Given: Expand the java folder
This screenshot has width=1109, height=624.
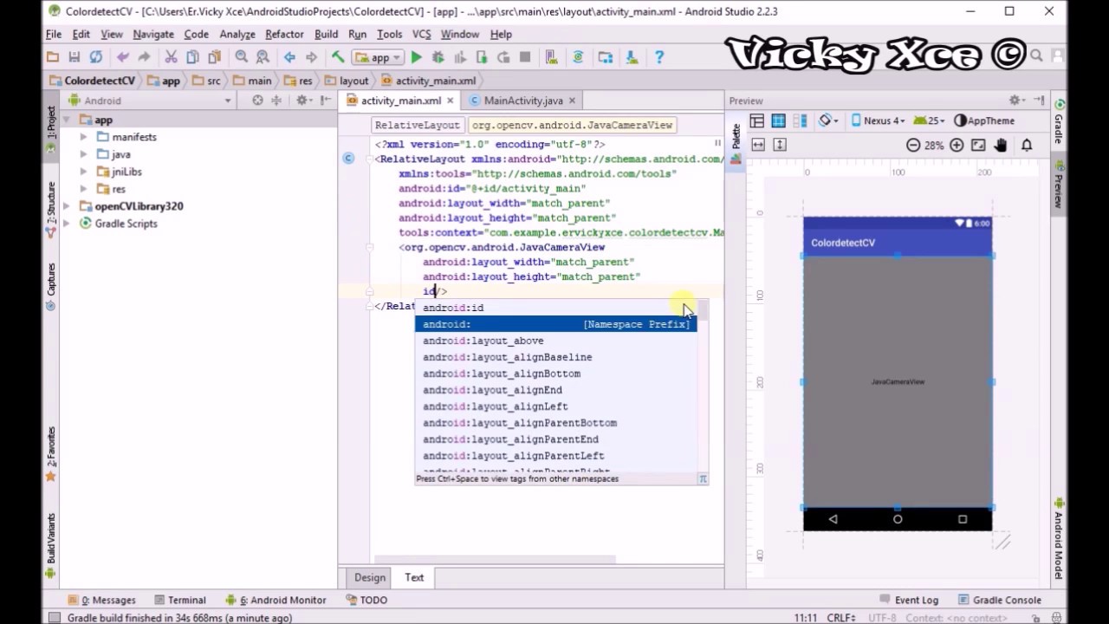Looking at the screenshot, I should pos(83,154).
